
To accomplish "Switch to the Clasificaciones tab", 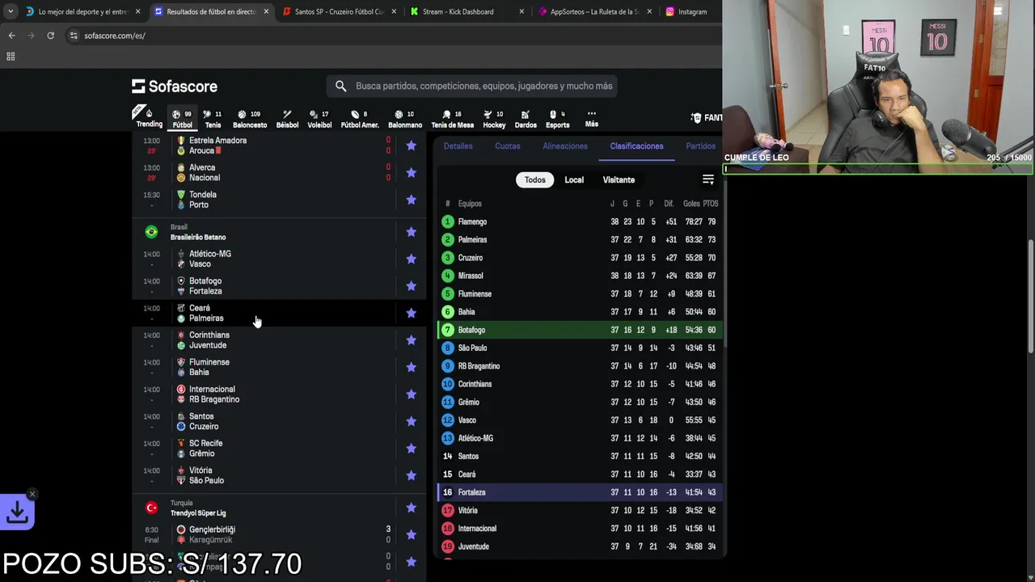I will (636, 146).
